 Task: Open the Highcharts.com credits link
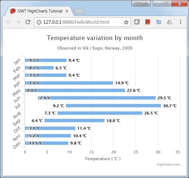(168, 165)
